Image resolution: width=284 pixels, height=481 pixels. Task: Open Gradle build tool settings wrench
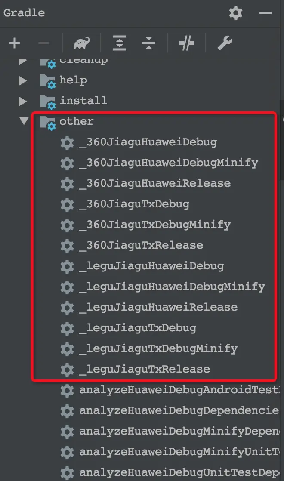click(225, 43)
